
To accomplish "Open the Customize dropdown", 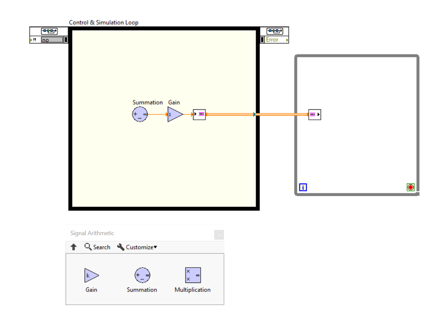I will coord(137,247).
